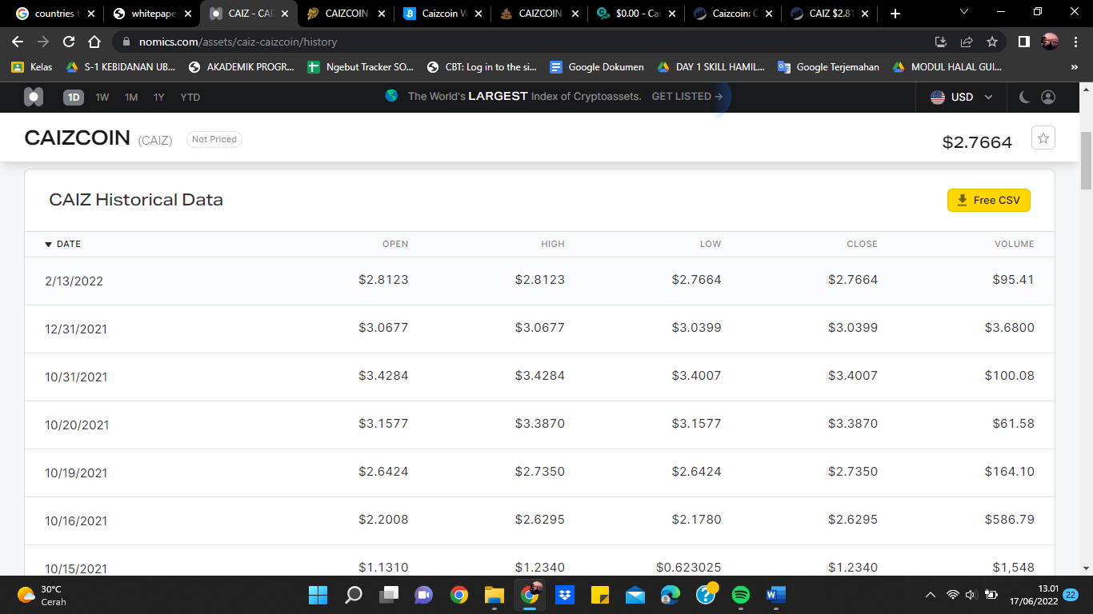Share this page icon in address bar
The width and height of the screenshot is (1093, 614).
click(x=967, y=42)
